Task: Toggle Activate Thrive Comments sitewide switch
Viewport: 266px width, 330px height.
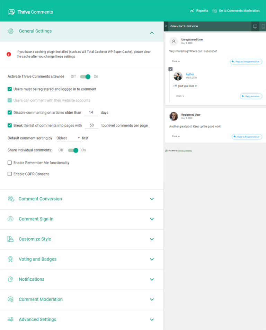Action: [86, 77]
